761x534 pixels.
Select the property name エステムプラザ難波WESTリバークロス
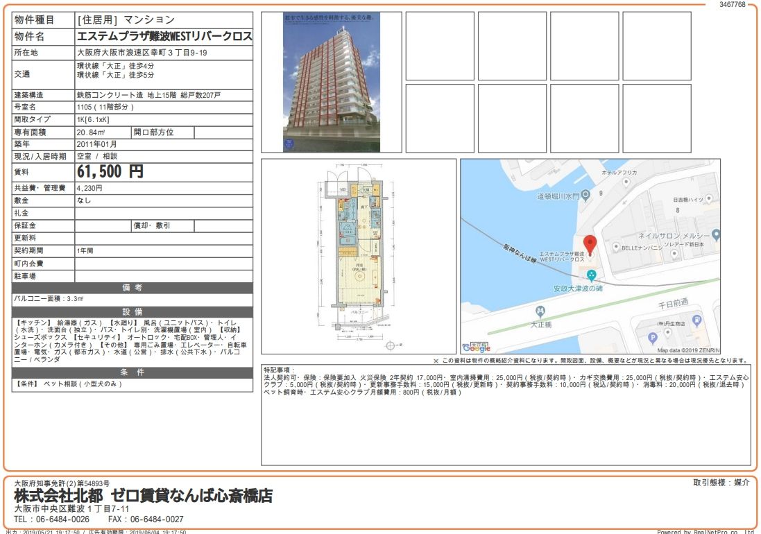click(164, 36)
